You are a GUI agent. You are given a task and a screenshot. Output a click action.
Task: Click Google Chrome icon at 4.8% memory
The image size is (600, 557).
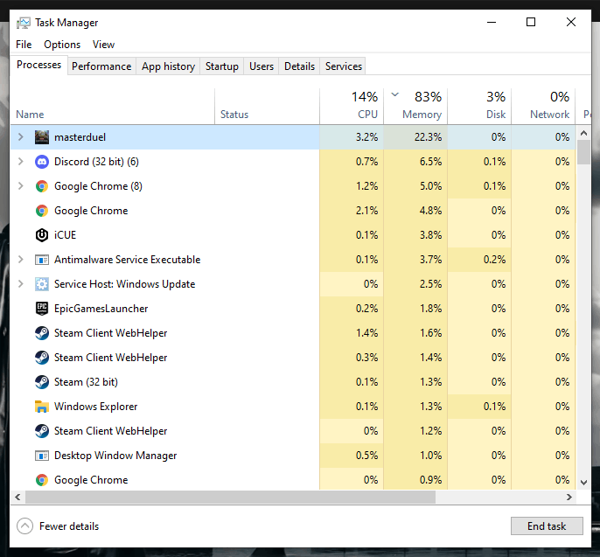coord(42,211)
